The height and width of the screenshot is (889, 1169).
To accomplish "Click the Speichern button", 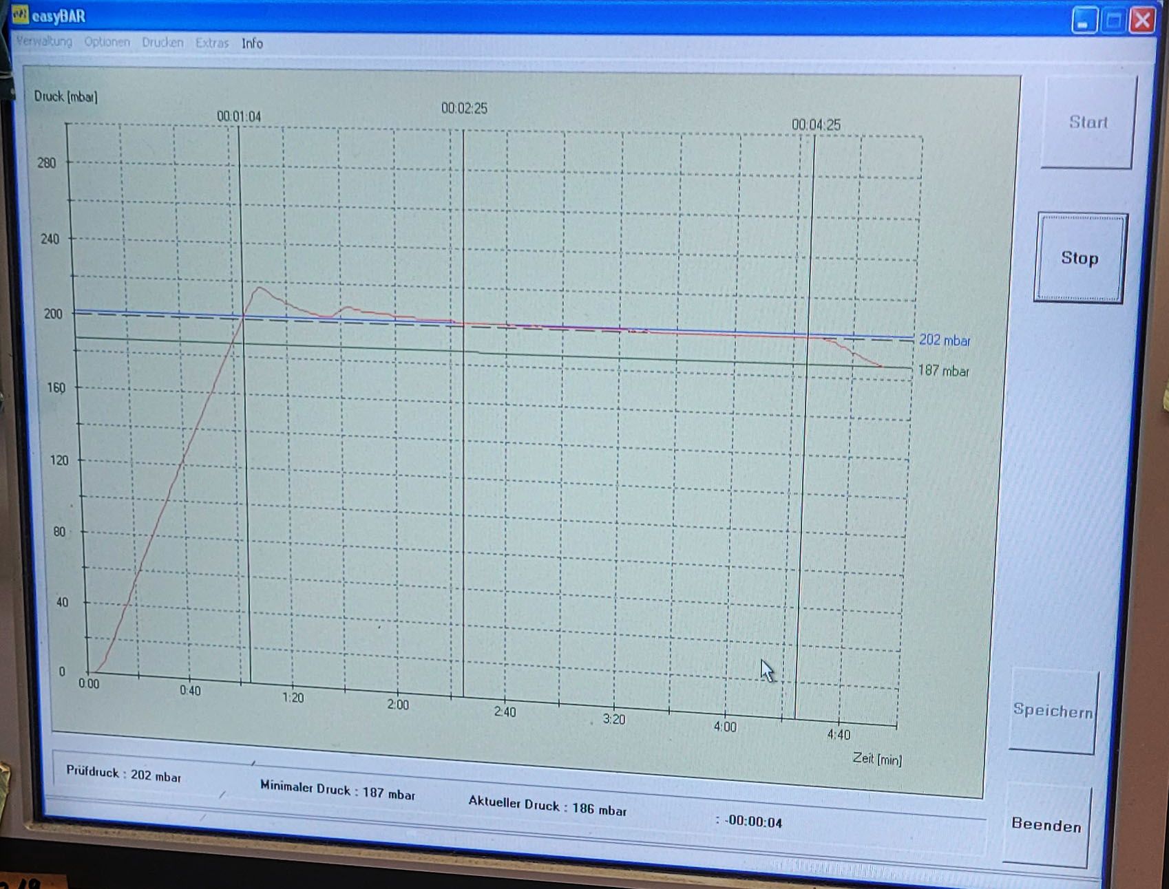I will click(x=1053, y=710).
